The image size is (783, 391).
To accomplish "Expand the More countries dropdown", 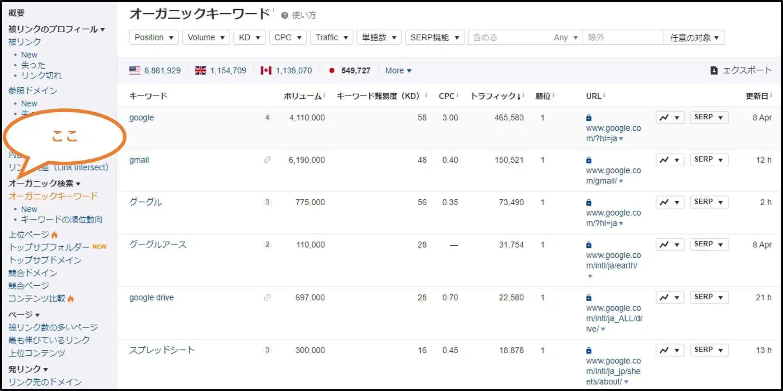I will pyautogui.click(x=398, y=70).
